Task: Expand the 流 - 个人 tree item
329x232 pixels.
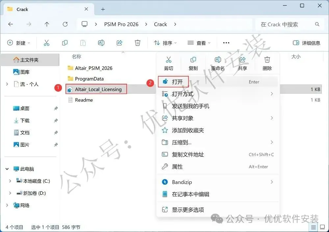Action: tap(7, 84)
